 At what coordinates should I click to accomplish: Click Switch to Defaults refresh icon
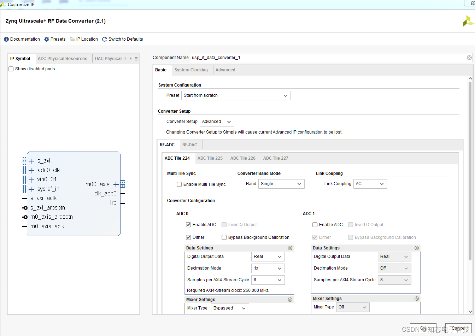pyautogui.click(x=105, y=39)
